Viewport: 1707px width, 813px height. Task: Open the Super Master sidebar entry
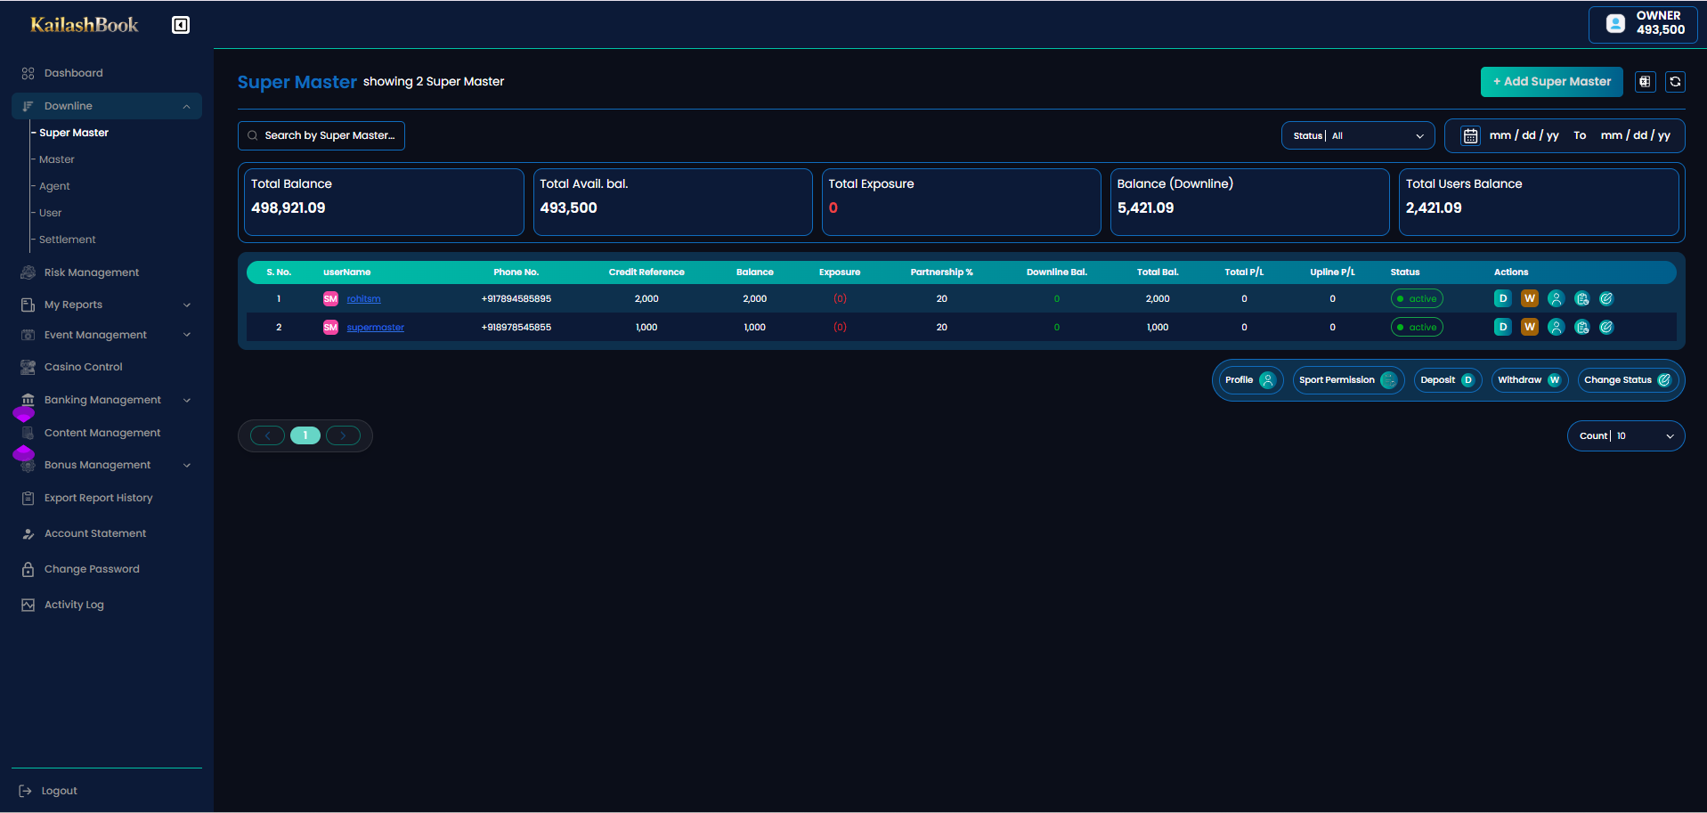point(74,133)
